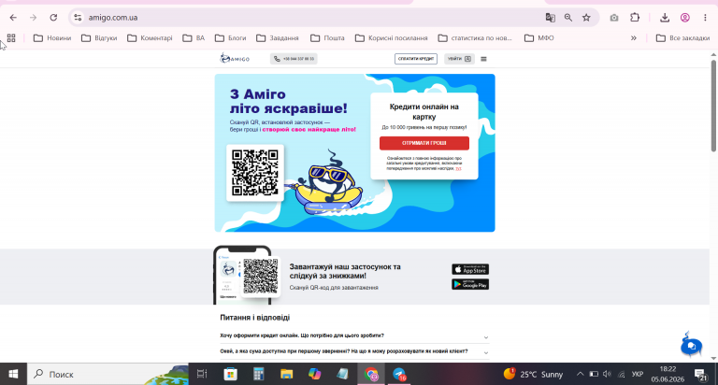
Task: Open the Завдання bookmarks folder
Action: 278,38
